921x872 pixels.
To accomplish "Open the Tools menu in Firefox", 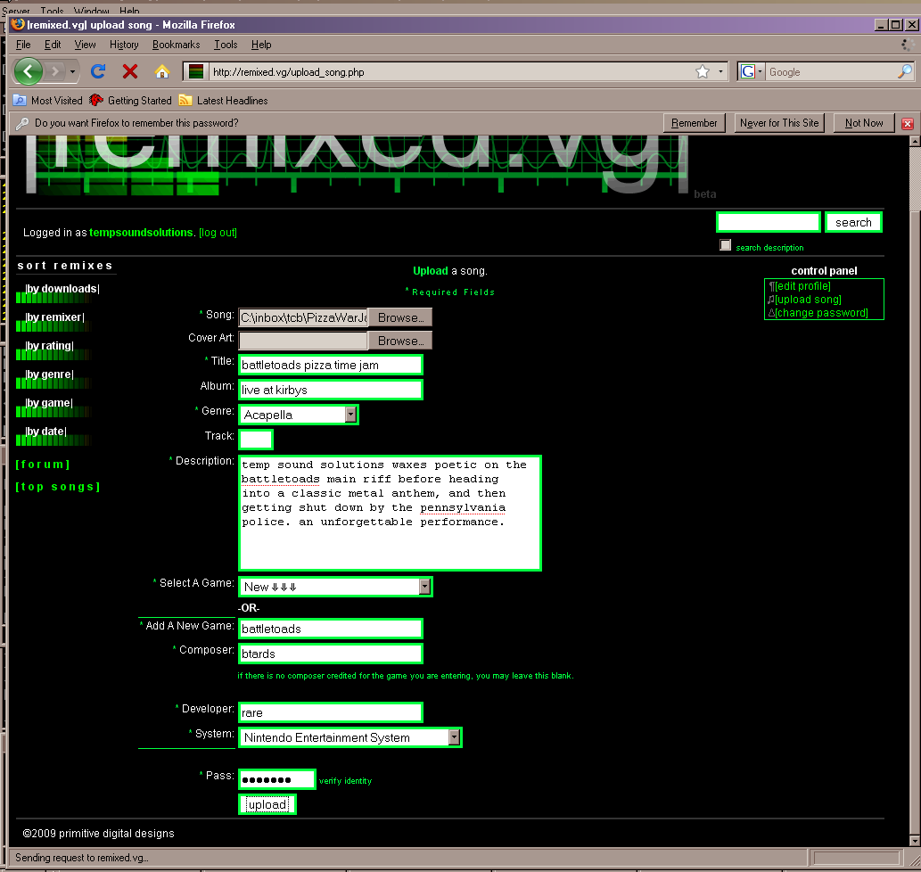I will [x=226, y=45].
